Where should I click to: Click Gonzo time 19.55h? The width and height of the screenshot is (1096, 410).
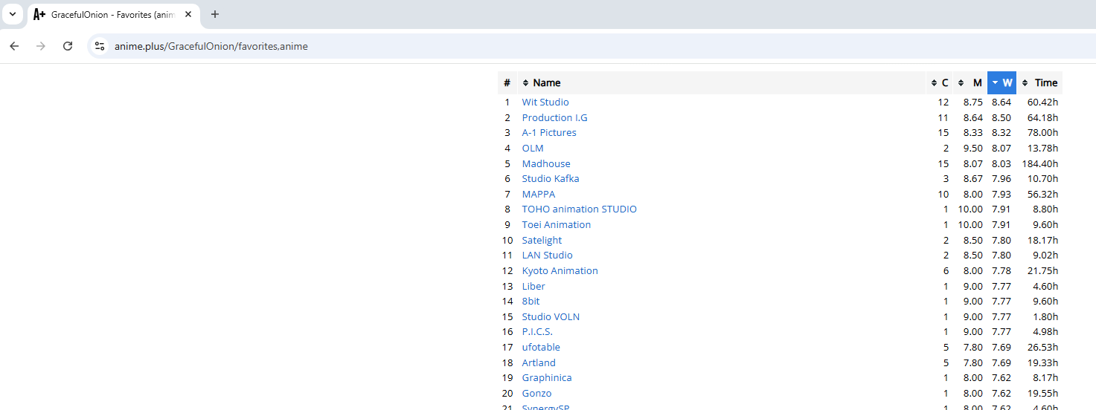(x=1042, y=394)
